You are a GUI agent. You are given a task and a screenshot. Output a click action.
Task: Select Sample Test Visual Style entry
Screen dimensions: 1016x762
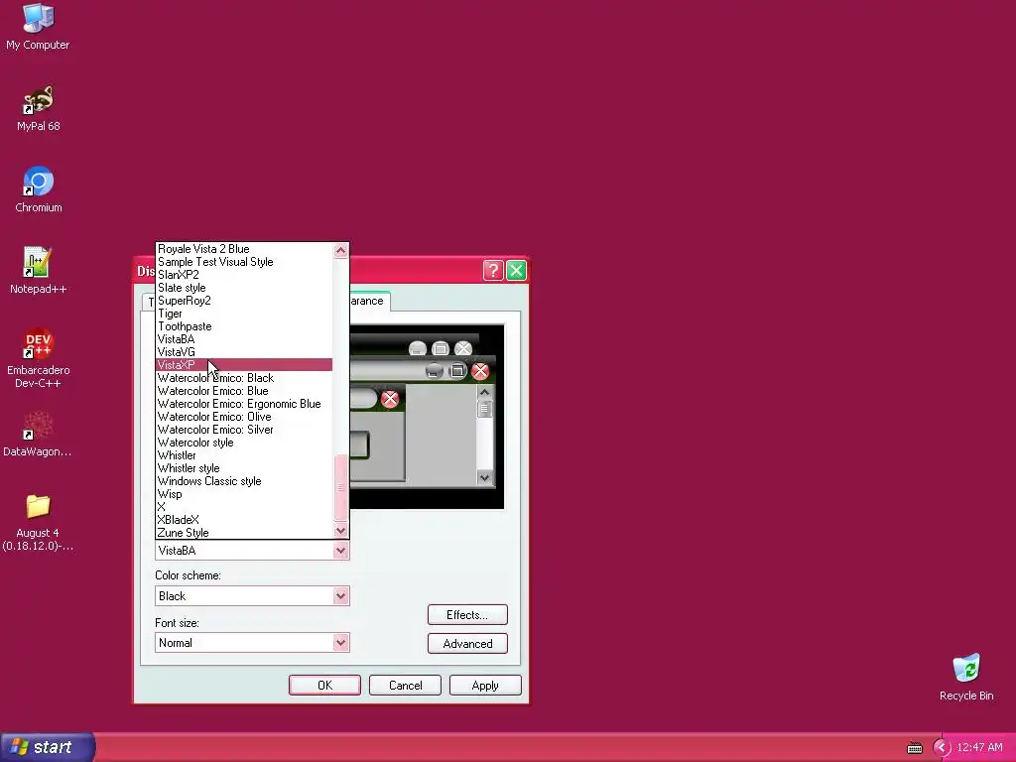coord(244,262)
